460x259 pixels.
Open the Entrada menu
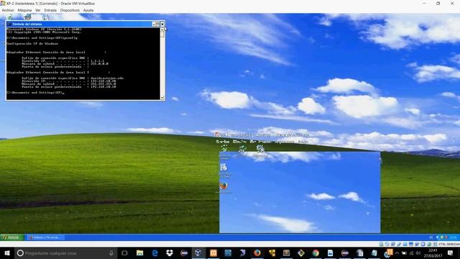[50, 10]
